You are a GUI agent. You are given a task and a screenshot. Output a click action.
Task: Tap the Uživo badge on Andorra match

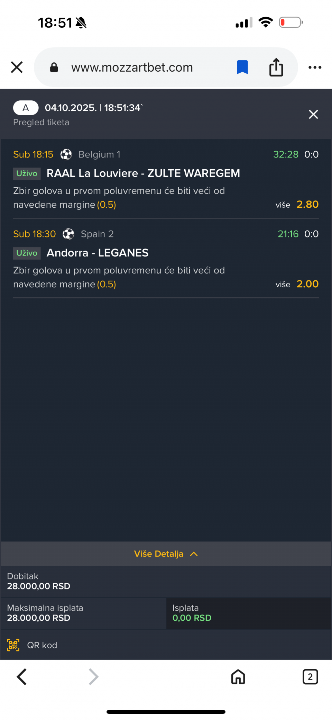(27, 253)
